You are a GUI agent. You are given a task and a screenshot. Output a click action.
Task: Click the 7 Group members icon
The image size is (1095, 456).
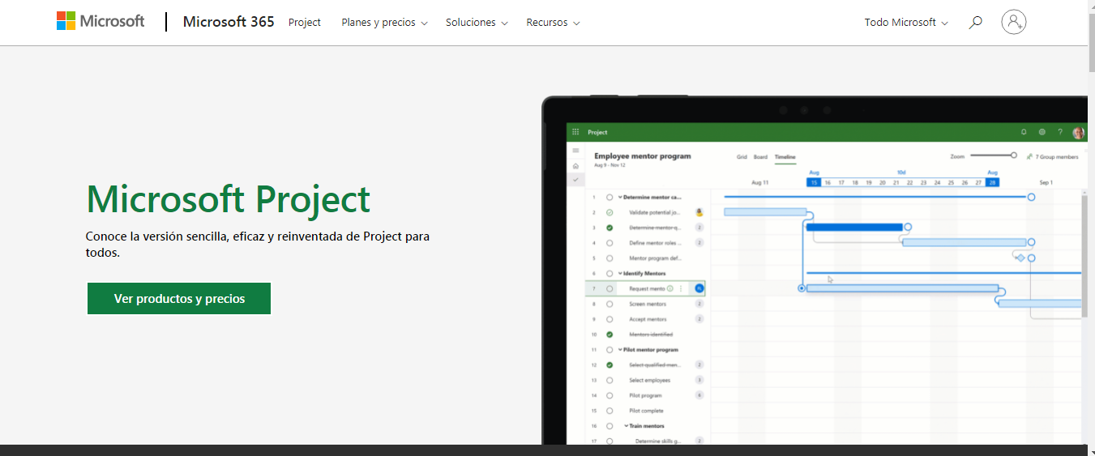(x=1029, y=156)
